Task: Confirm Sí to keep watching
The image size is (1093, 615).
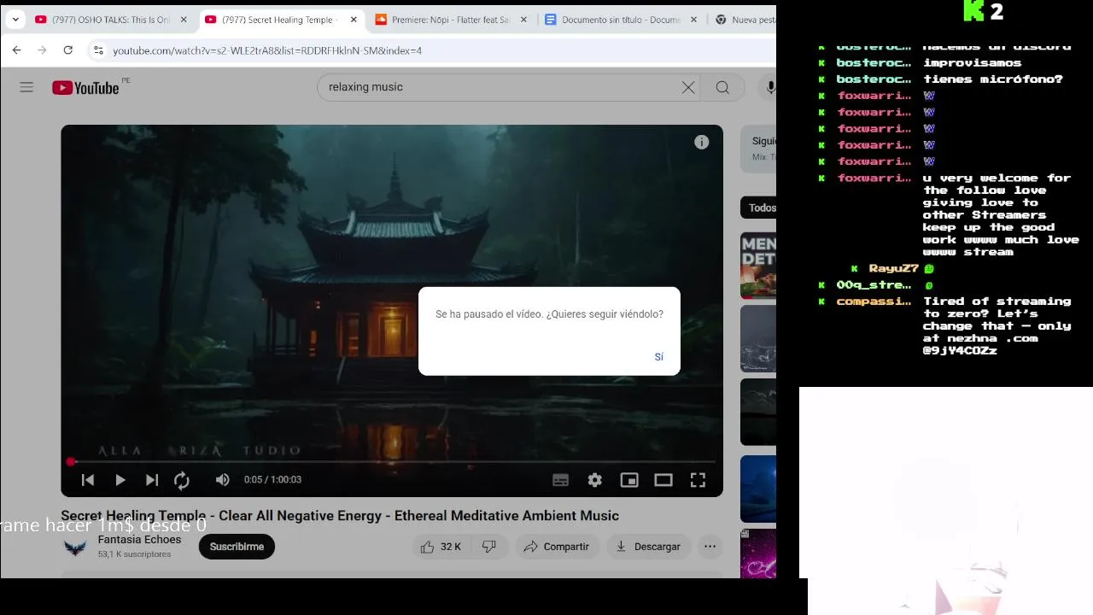Action: [x=658, y=357]
